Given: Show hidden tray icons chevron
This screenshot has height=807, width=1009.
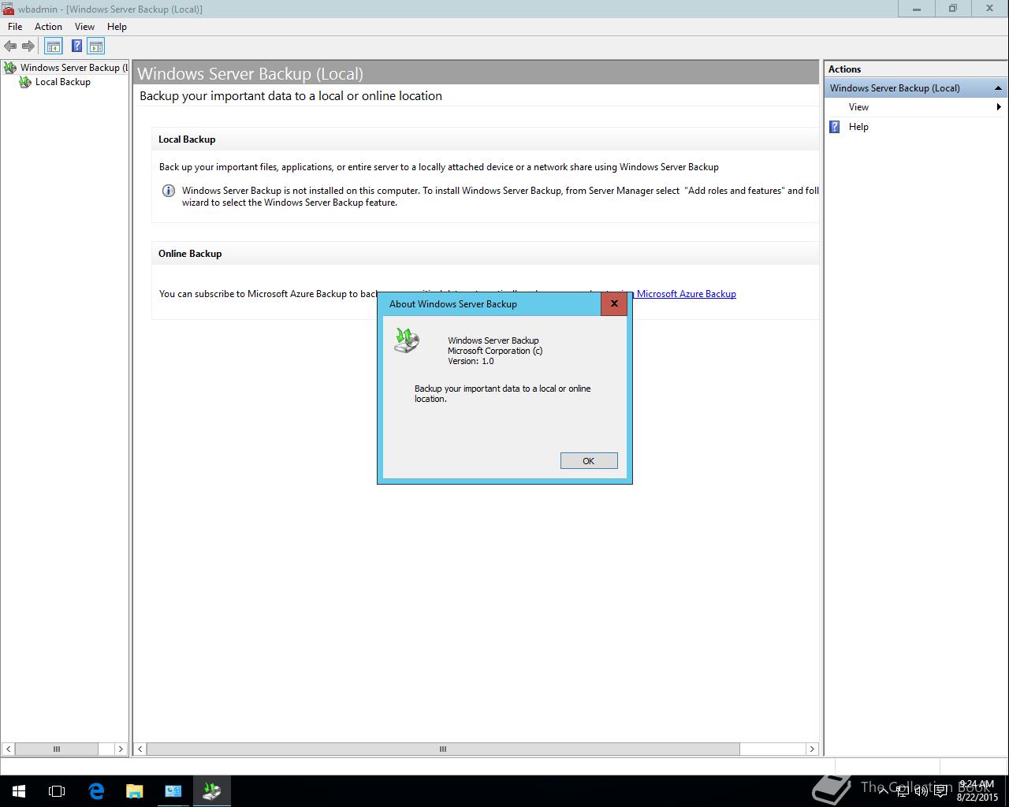Looking at the screenshot, I should [x=884, y=791].
